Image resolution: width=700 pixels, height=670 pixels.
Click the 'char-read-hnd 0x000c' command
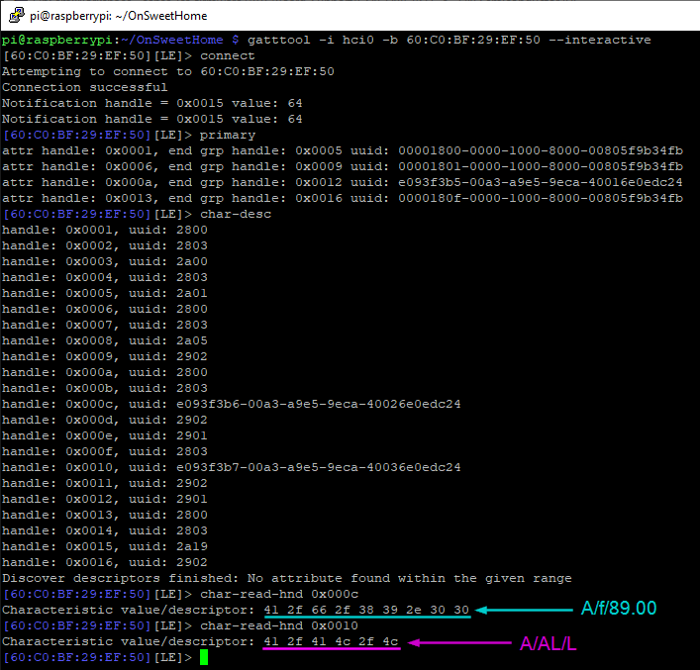279,594
